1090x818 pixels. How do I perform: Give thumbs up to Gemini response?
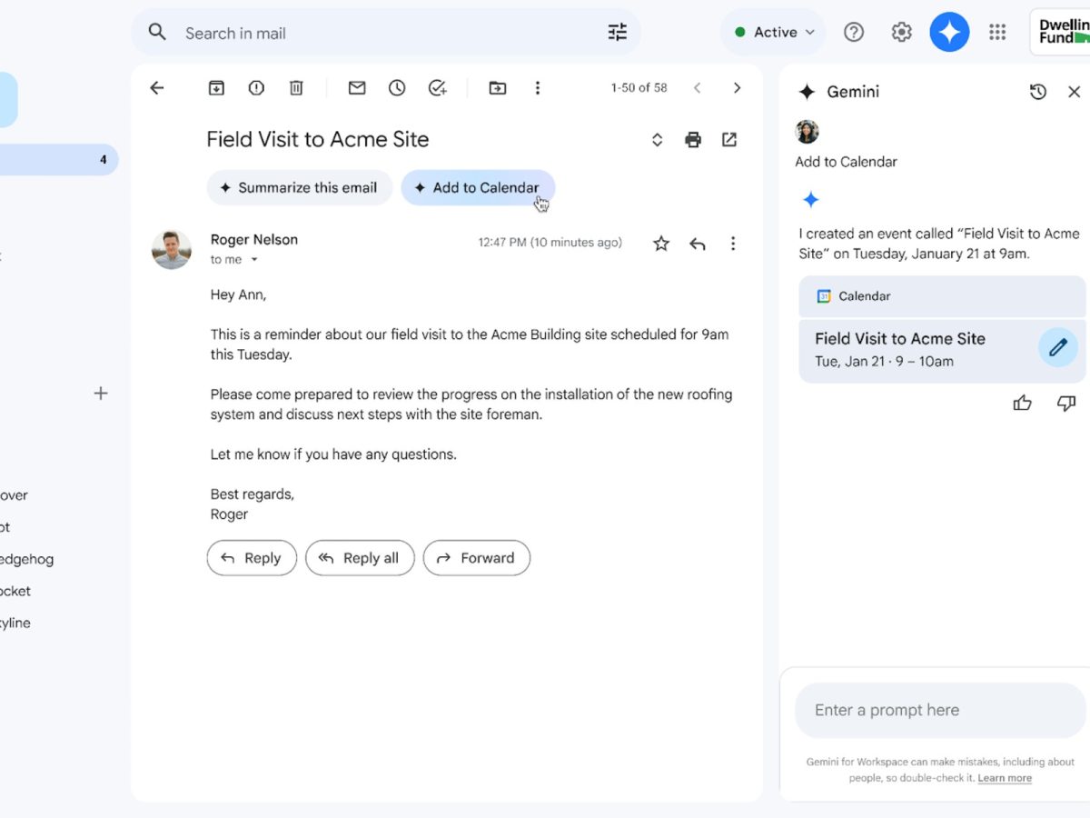[x=1023, y=404]
